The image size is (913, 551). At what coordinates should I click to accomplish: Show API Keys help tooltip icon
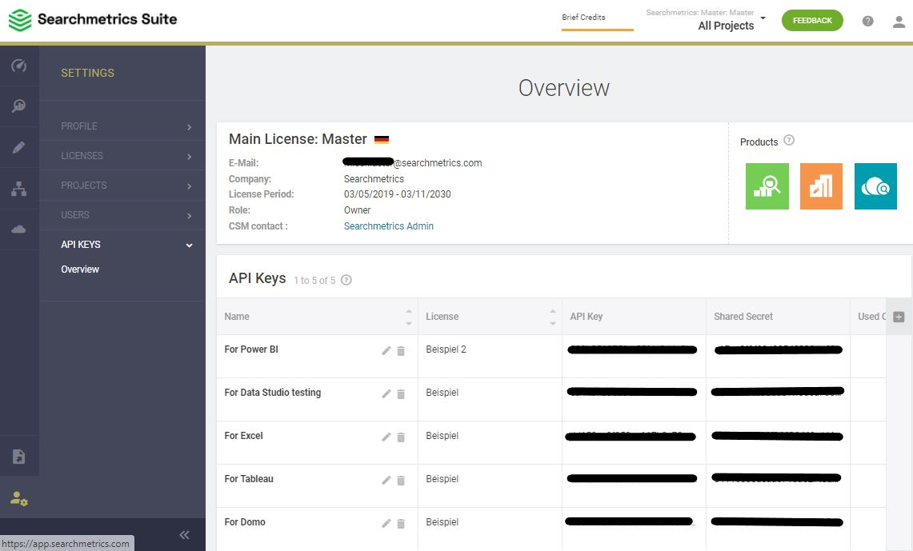[346, 280]
